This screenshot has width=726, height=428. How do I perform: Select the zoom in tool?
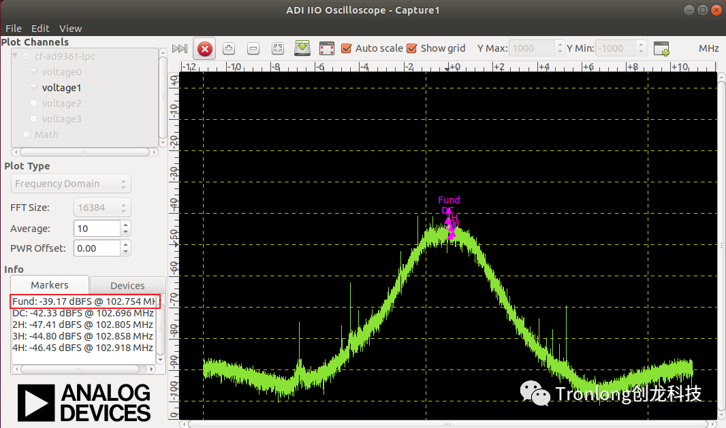point(228,48)
